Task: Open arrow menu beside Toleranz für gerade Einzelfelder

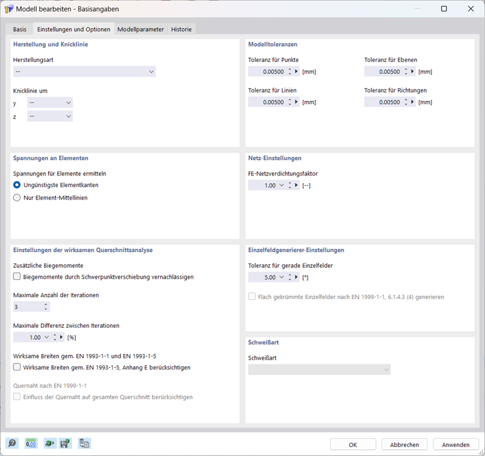Action: coord(296,277)
